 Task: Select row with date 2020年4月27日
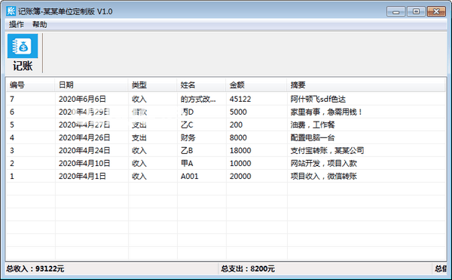click(x=226, y=125)
